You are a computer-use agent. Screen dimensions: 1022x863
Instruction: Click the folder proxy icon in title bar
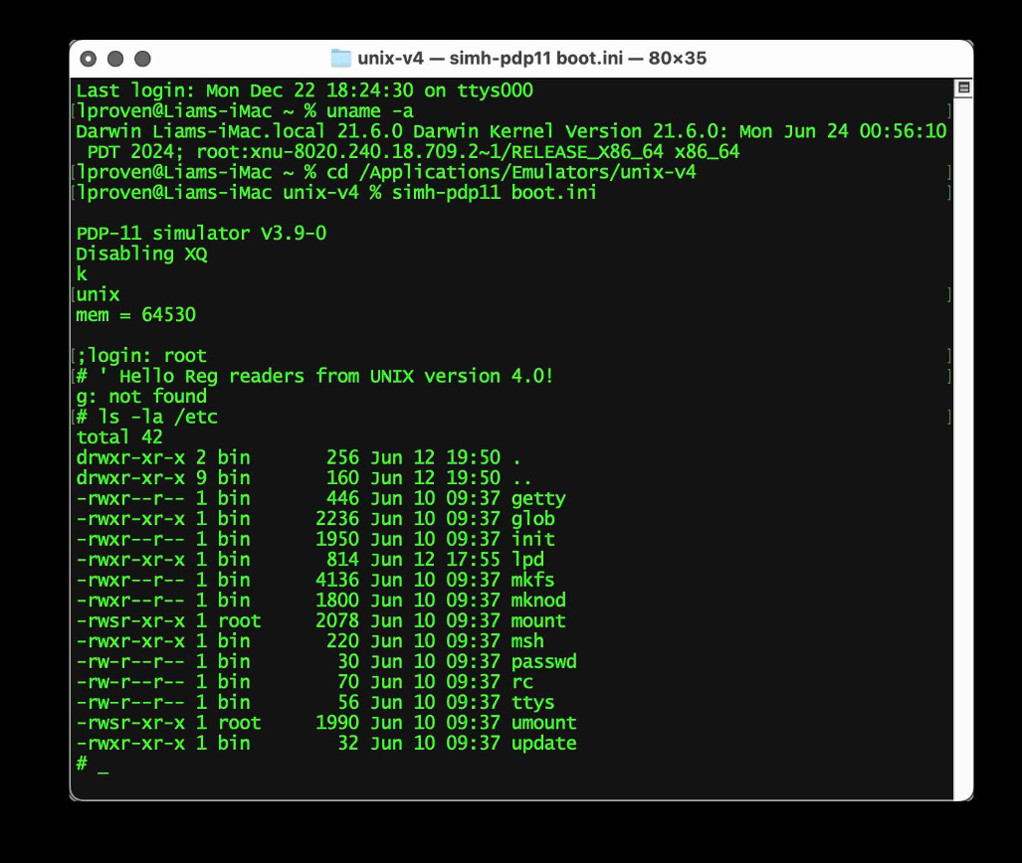tap(340, 58)
